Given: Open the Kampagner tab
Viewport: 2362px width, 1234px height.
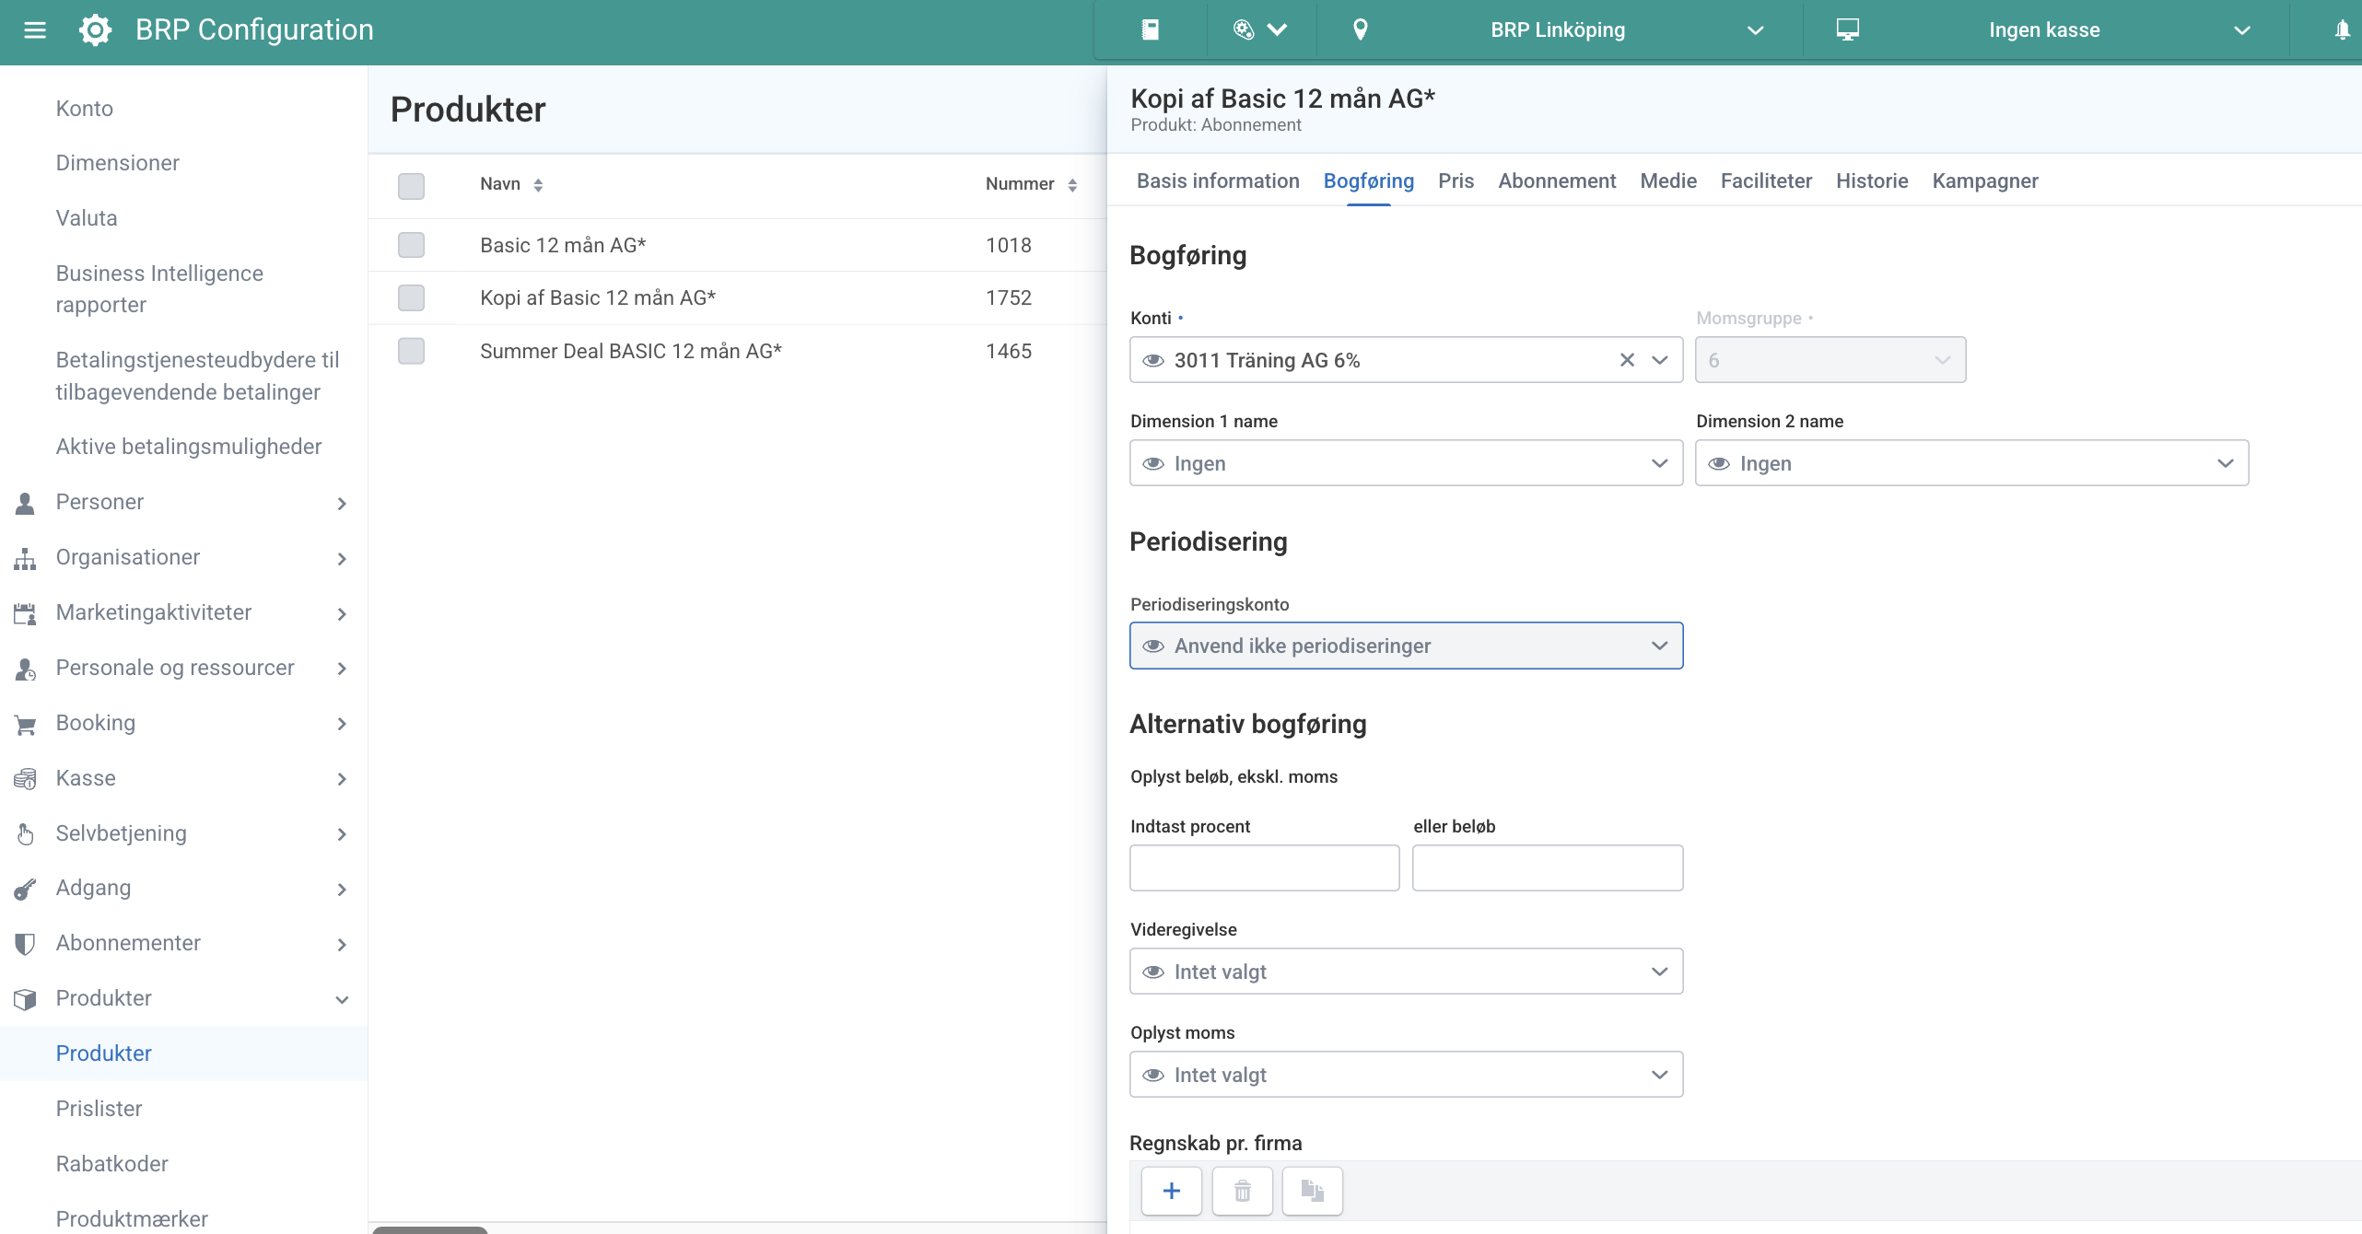Looking at the screenshot, I should (x=1984, y=180).
